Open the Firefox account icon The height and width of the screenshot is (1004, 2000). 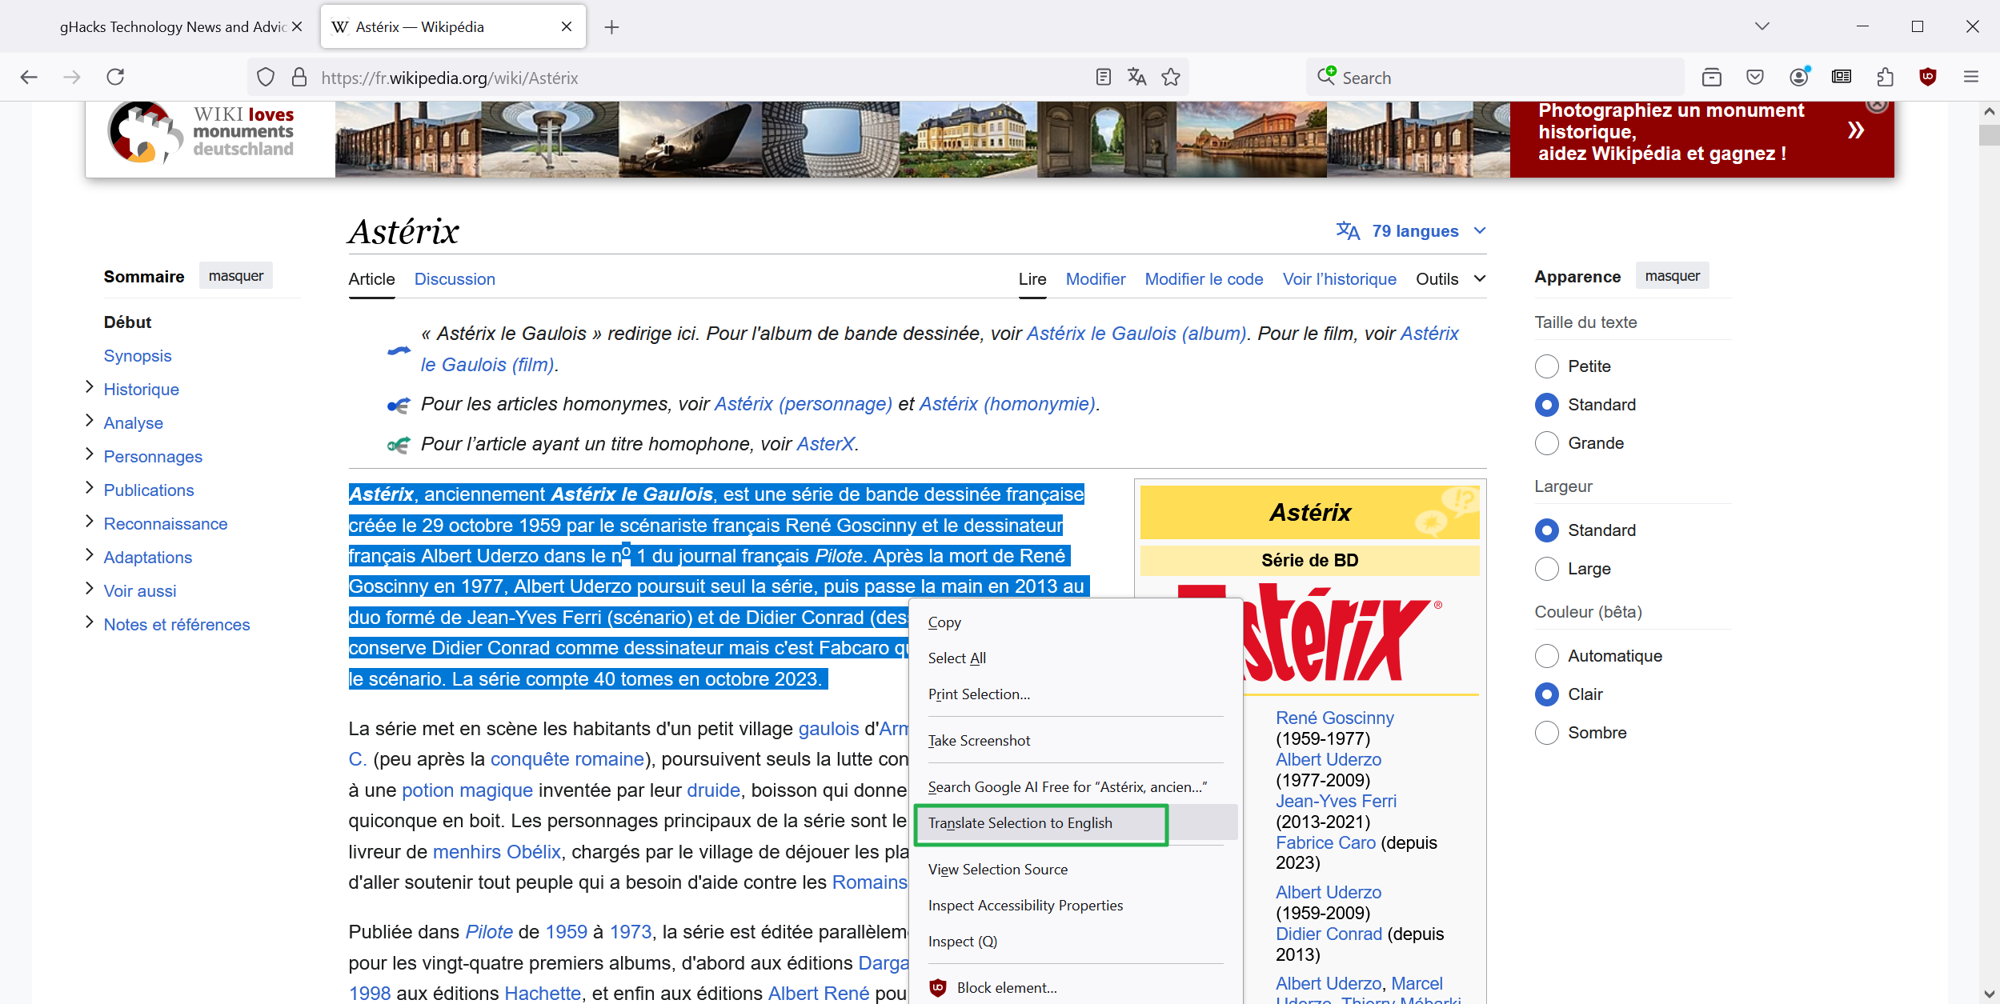(x=1799, y=77)
